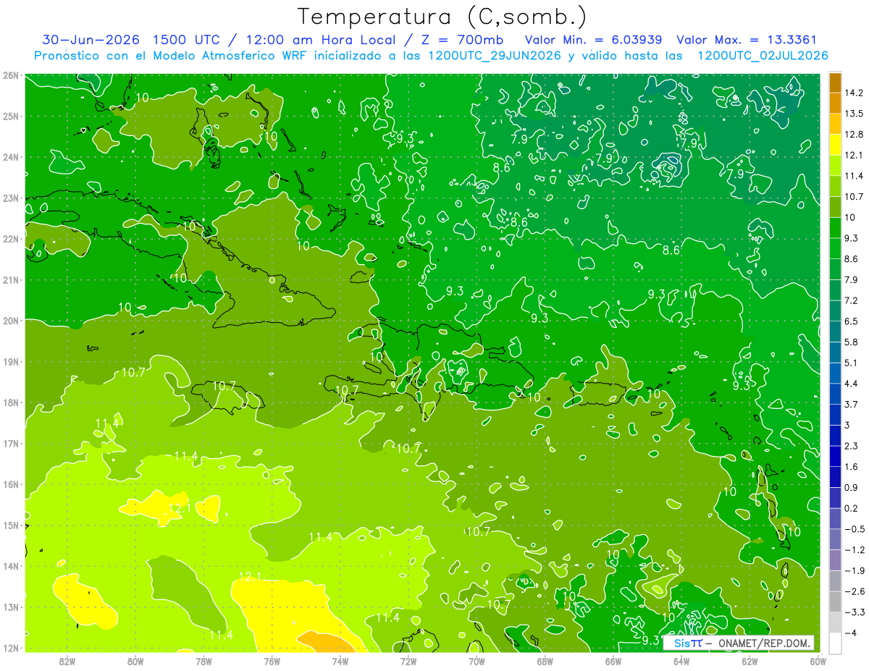Click the 20N latitude axis label

click(11, 321)
